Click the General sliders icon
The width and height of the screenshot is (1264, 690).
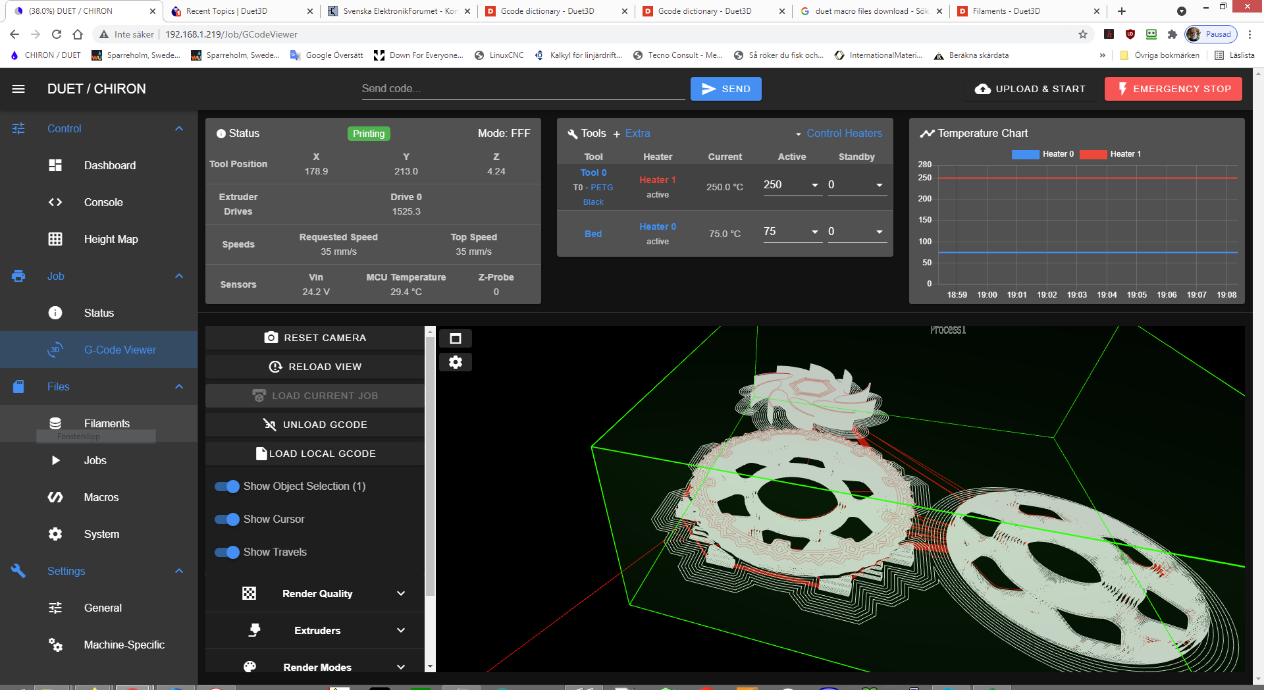[55, 608]
